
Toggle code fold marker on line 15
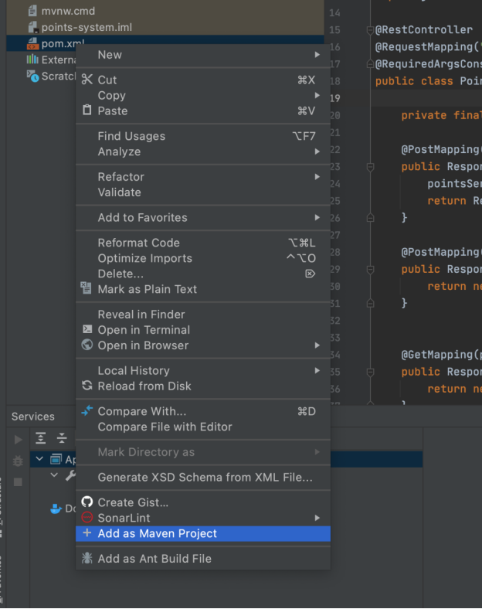click(x=370, y=30)
